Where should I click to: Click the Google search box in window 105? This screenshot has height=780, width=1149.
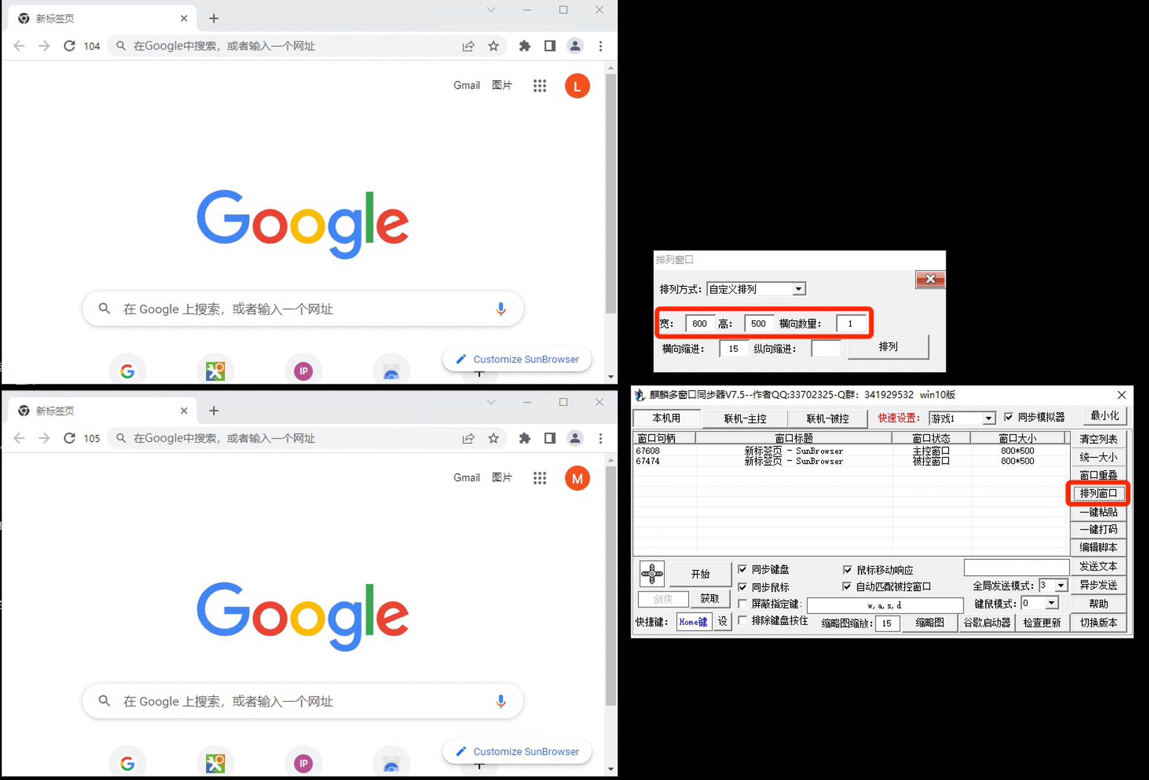[303, 701]
